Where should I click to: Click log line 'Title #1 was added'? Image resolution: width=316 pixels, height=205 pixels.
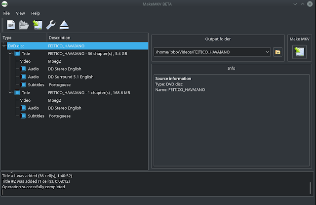click(x=37, y=176)
